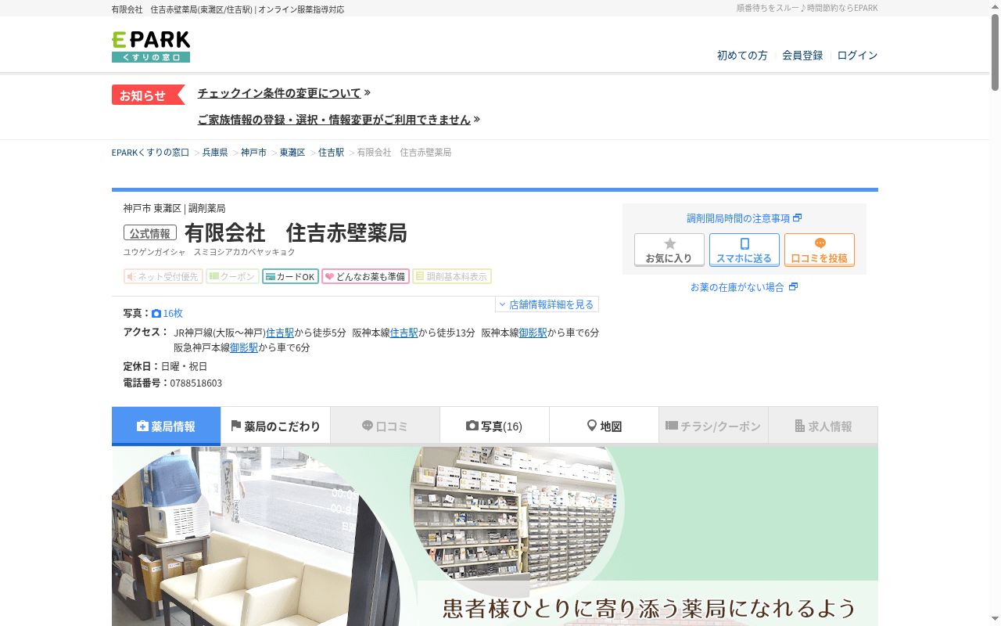Click 住吉駅 link in 徒歩13分 access text

pyautogui.click(x=404, y=333)
